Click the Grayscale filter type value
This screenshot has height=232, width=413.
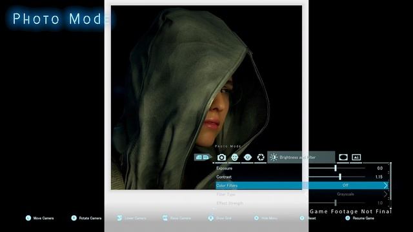click(345, 194)
